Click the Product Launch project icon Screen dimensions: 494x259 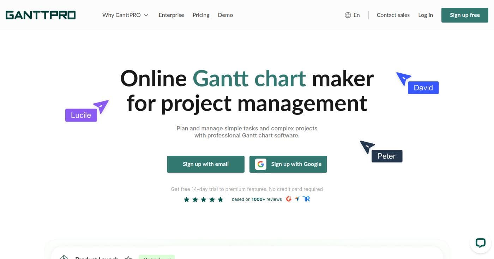pyautogui.click(x=64, y=258)
